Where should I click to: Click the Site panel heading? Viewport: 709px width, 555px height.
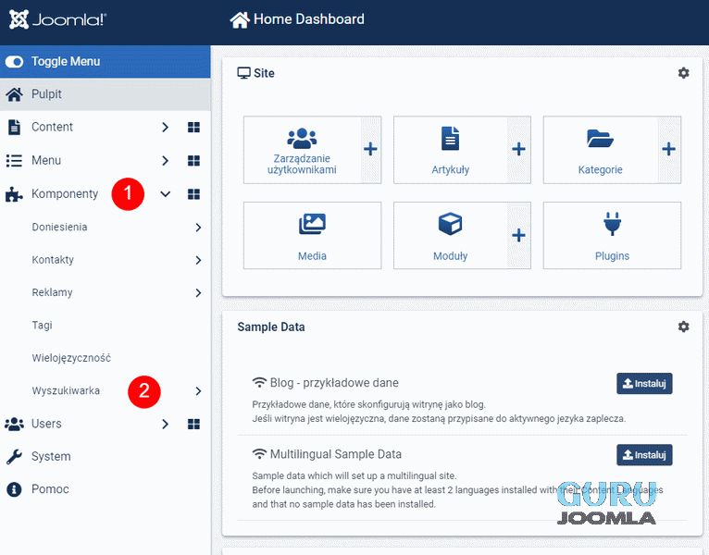pos(264,73)
